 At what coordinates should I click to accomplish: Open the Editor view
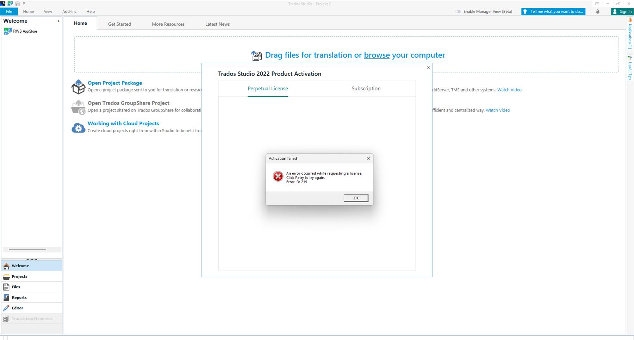coord(32,308)
